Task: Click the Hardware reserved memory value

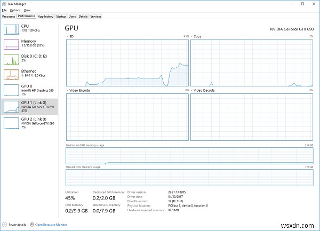Action: [x=173, y=210]
